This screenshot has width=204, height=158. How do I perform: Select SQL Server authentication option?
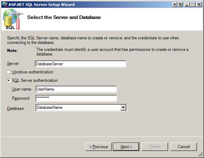8,80
